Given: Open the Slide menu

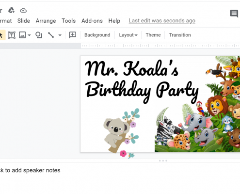Looking at the screenshot, I should pos(24,21).
